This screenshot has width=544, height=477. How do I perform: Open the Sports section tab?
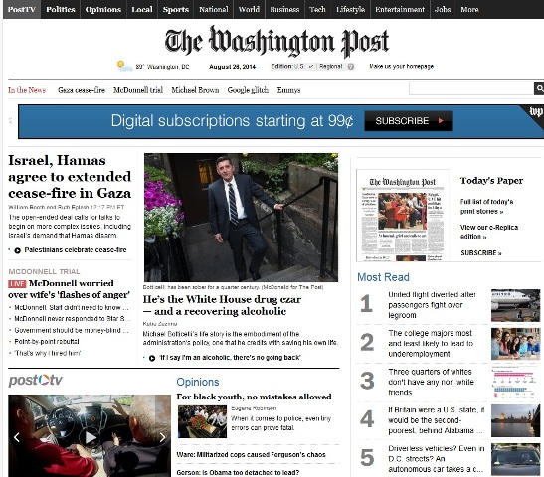[x=176, y=9]
